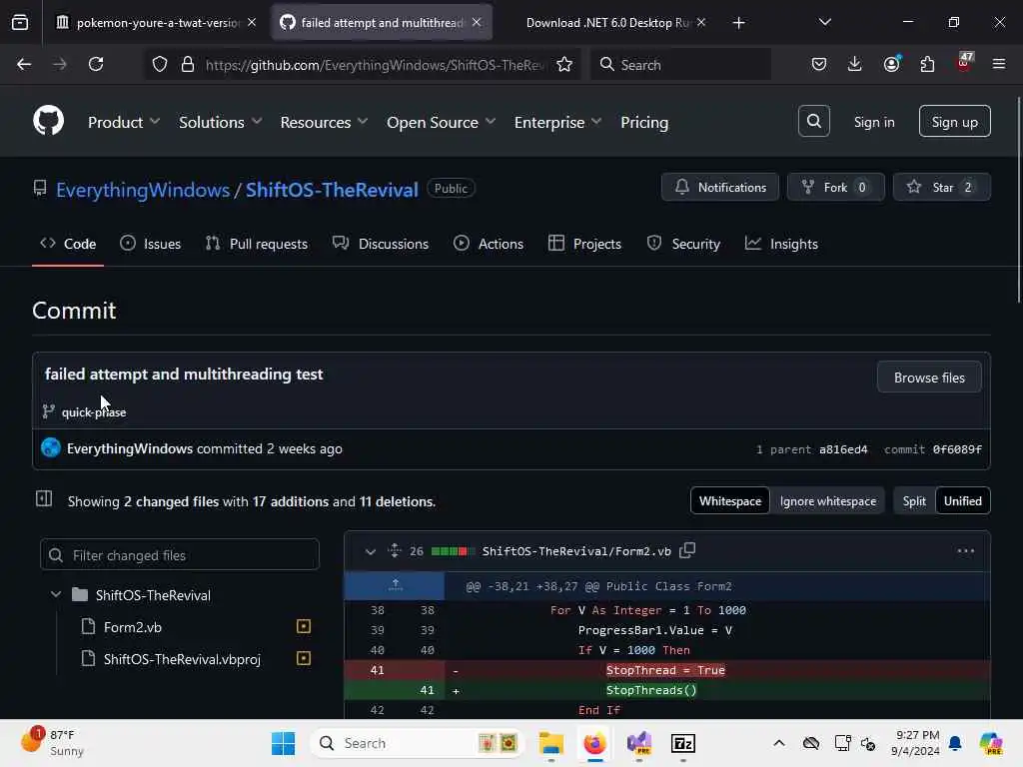Click the Pricing link
The height and width of the screenshot is (767, 1023).
click(644, 122)
